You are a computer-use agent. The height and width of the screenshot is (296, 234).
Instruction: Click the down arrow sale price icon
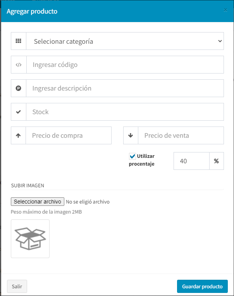131,135
